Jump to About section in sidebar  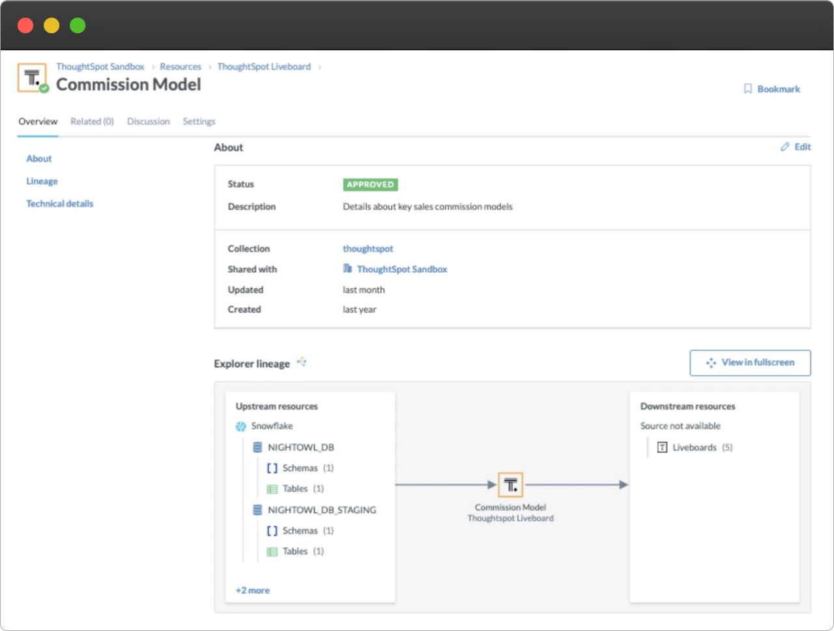pyautogui.click(x=39, y=159)
